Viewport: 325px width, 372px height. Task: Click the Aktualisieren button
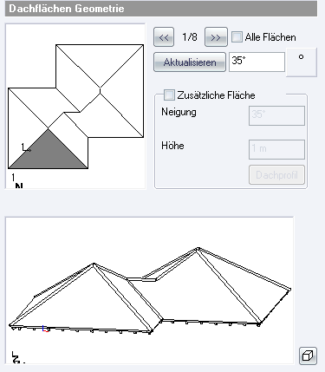click(190, 62)
